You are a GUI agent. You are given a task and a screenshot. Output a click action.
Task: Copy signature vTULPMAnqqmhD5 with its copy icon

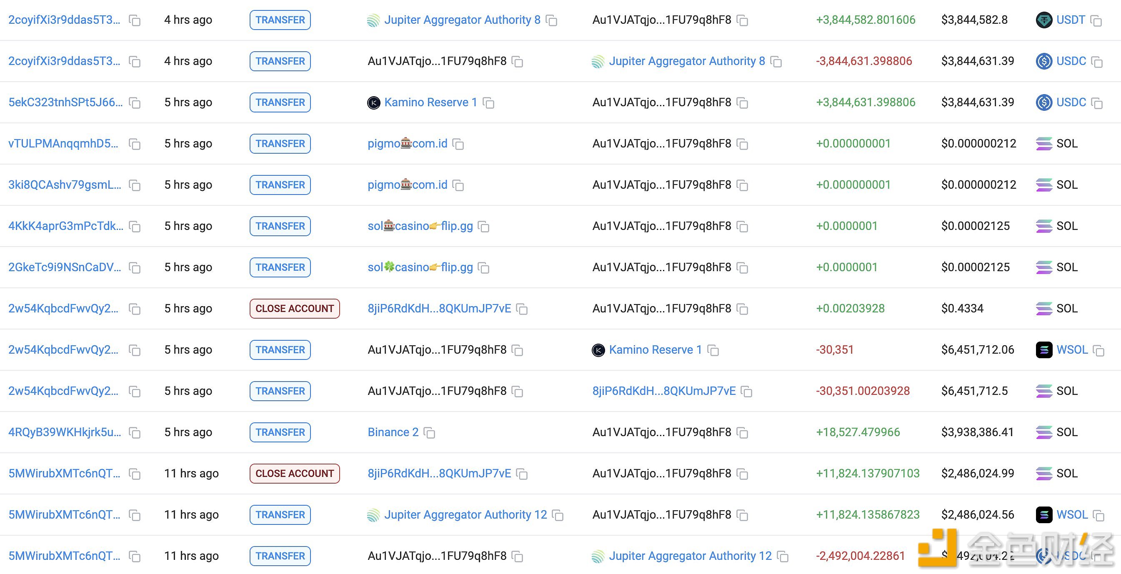coord(135,145)
